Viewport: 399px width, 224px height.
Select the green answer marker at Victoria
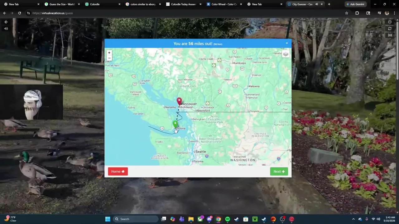[x=175, y=124]
